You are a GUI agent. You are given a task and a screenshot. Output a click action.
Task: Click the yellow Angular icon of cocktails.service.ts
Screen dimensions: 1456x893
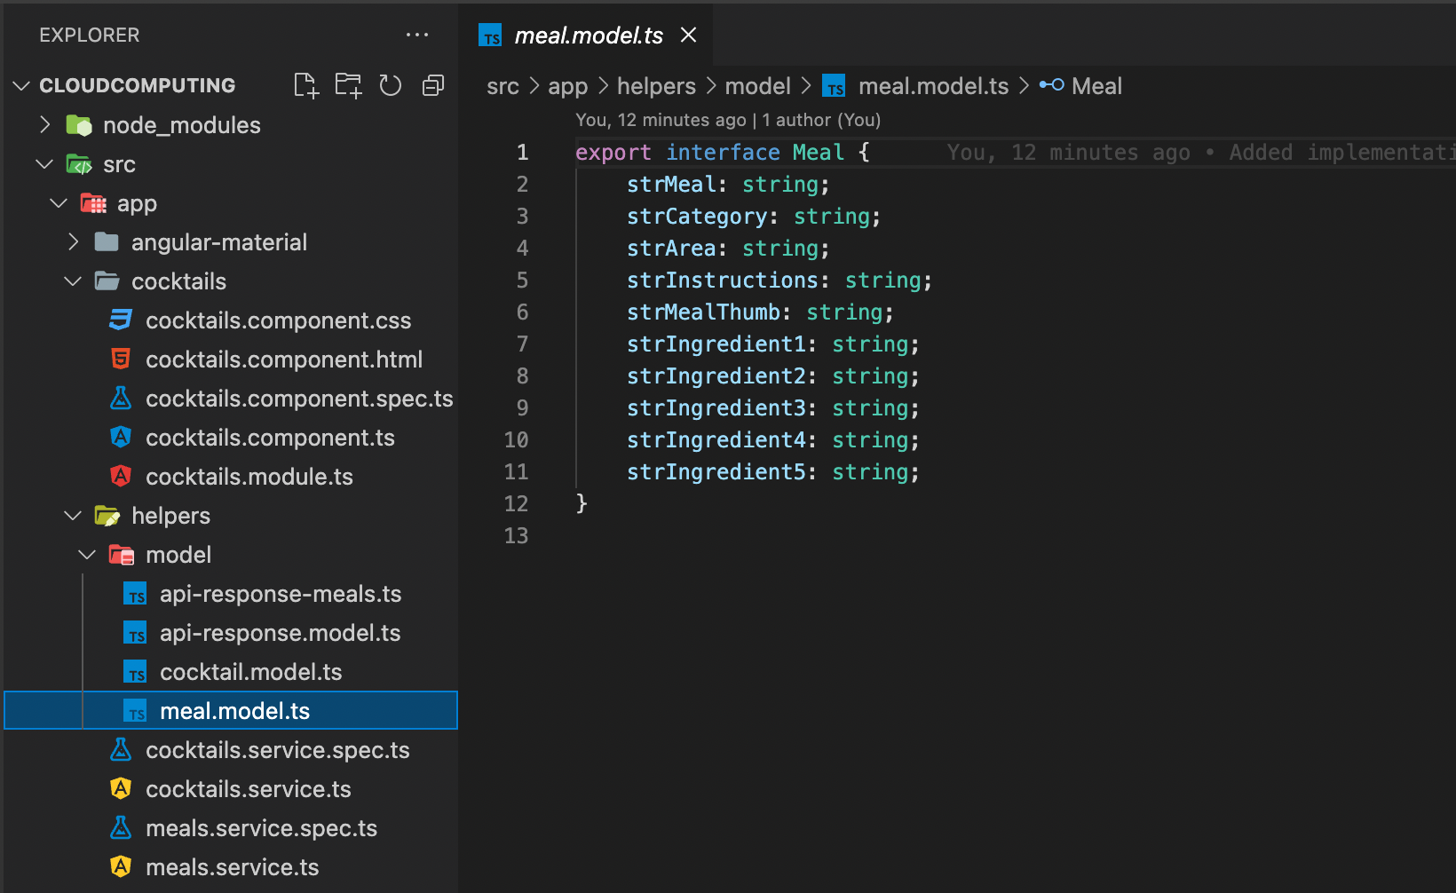click(x=121, y=788)
